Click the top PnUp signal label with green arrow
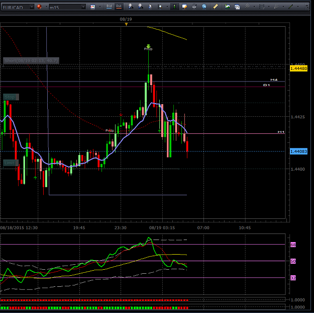The width and height of the screenshot is (314, 313). 148,48
